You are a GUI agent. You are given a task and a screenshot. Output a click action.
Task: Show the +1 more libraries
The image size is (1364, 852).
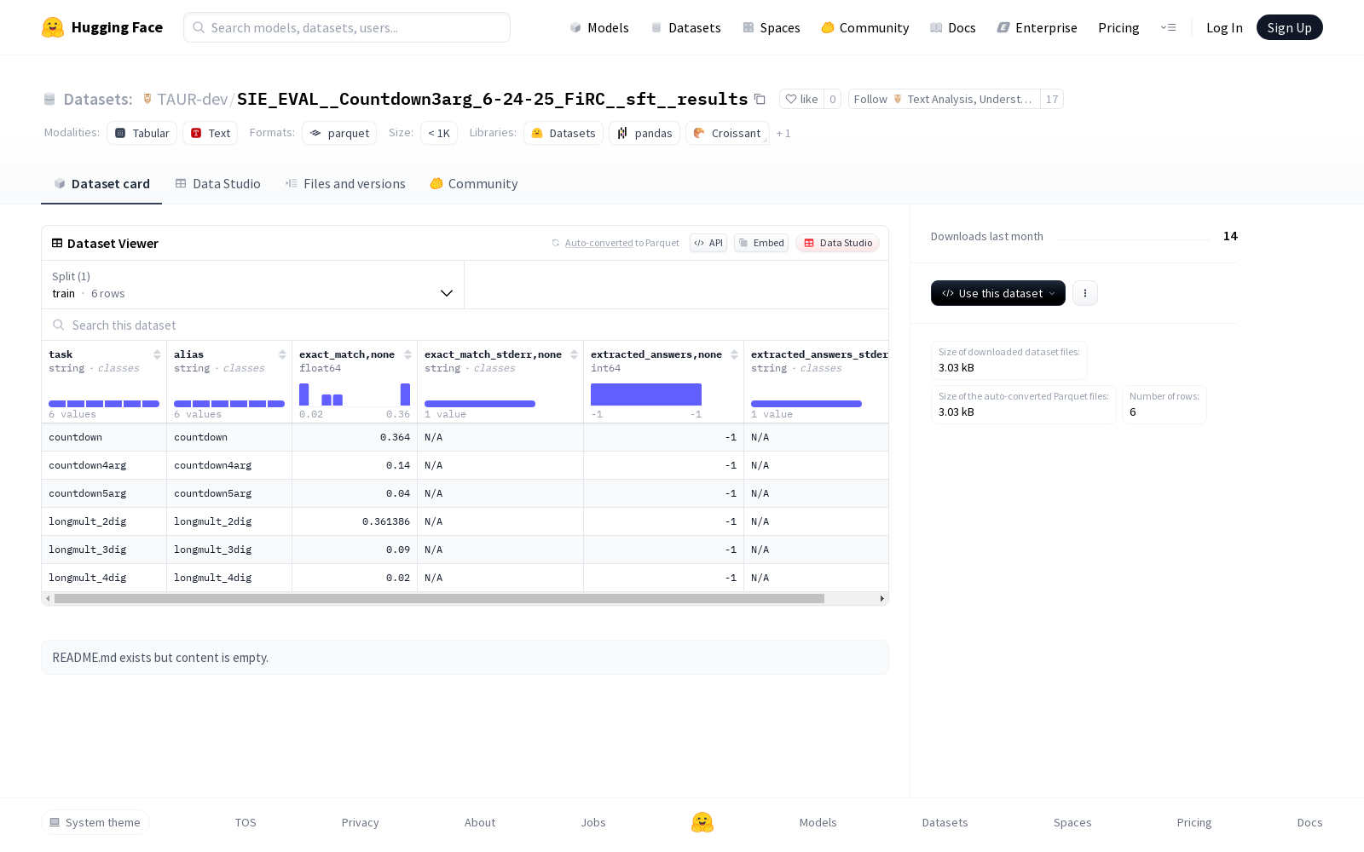pyautogui.click(x=783, y=134)
